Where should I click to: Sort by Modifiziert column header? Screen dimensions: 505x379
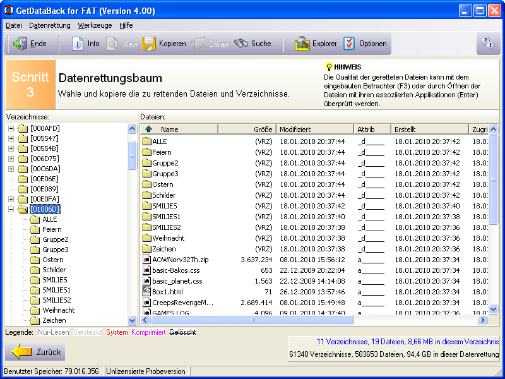click(x=315, y=129)
